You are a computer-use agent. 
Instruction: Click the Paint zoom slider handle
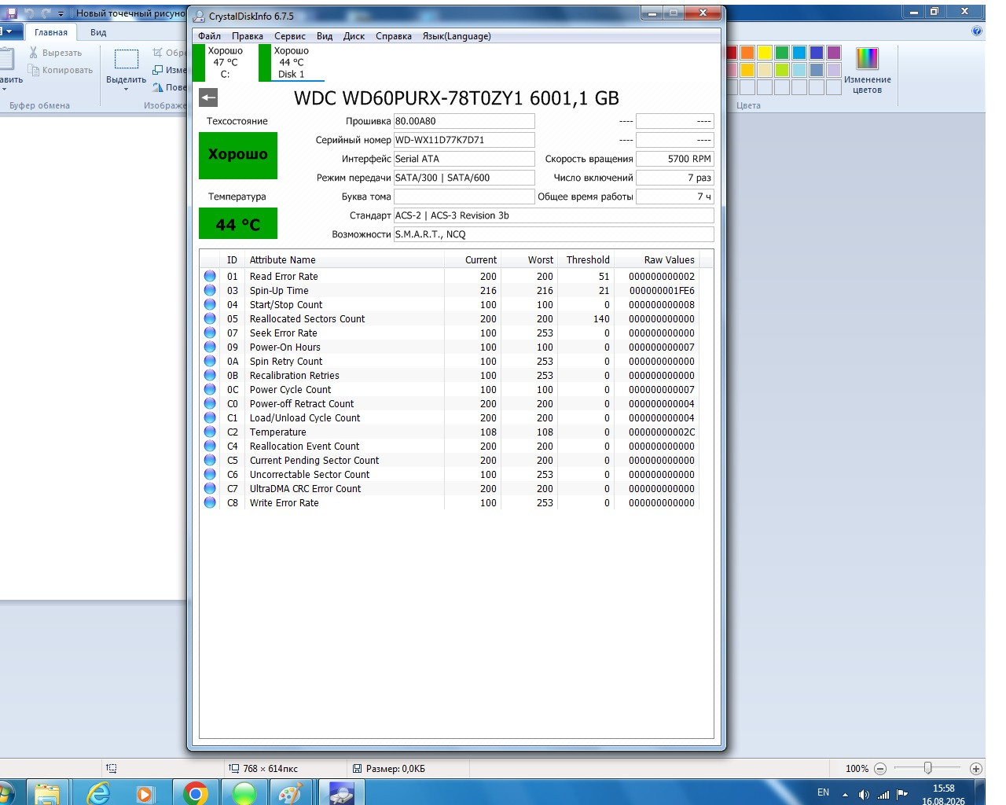(928, 768)
